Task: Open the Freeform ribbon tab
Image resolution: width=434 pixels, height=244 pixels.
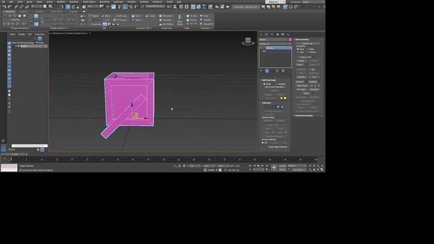Action: (x=24, y=12)
